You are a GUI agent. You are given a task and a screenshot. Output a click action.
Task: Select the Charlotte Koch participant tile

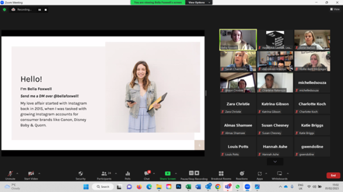tap(312, 104)
